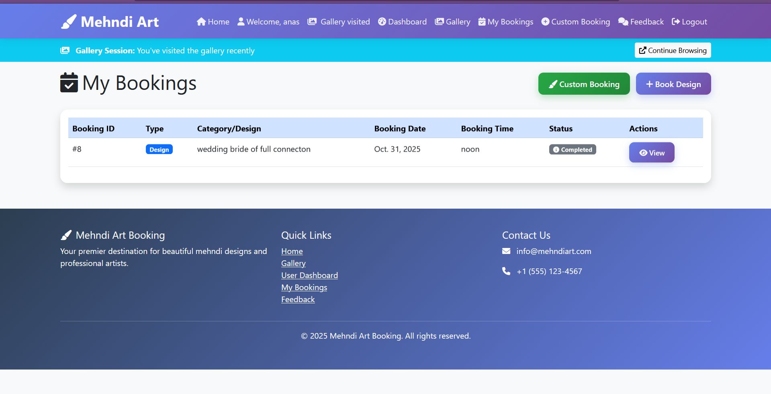
Task: Click the Completed status badge
Action: 572,149
